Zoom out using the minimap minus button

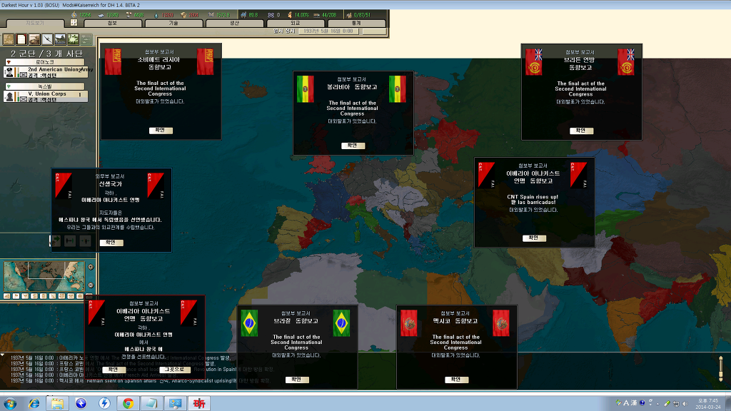coord(91,285)
